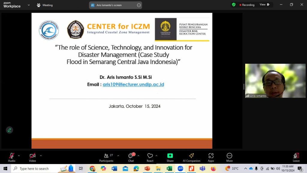Unmute the microphone Audio button
Screen dimensions: 307x173
(x=11, y=157)
